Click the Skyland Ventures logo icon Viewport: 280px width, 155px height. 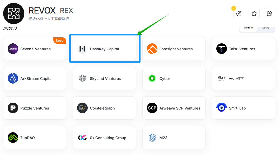pyautogui.click(x=82, y=78)
